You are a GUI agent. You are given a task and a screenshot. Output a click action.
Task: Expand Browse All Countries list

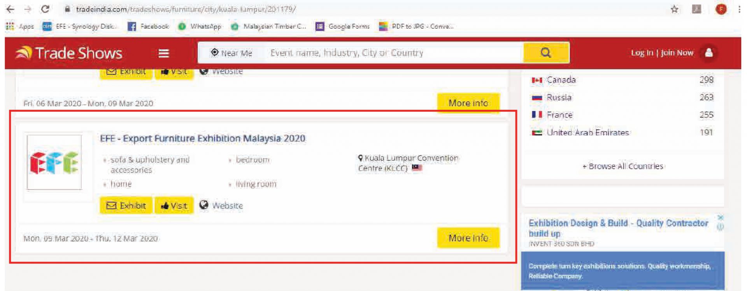point(622,166)
